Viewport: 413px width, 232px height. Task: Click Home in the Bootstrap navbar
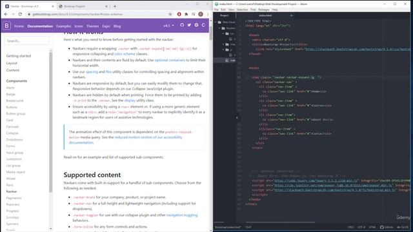19,26
